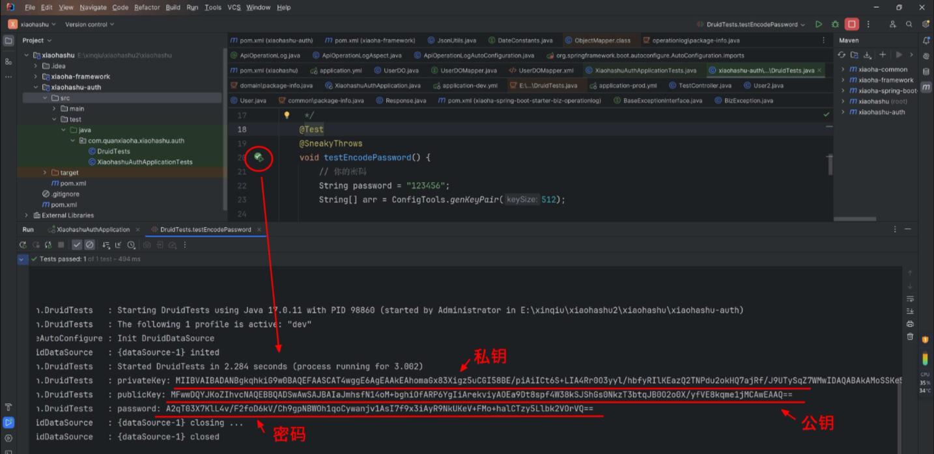Viewport: 934px width, 454px height.
Task: Start debugging with the green bug icon
Action: 835,24
